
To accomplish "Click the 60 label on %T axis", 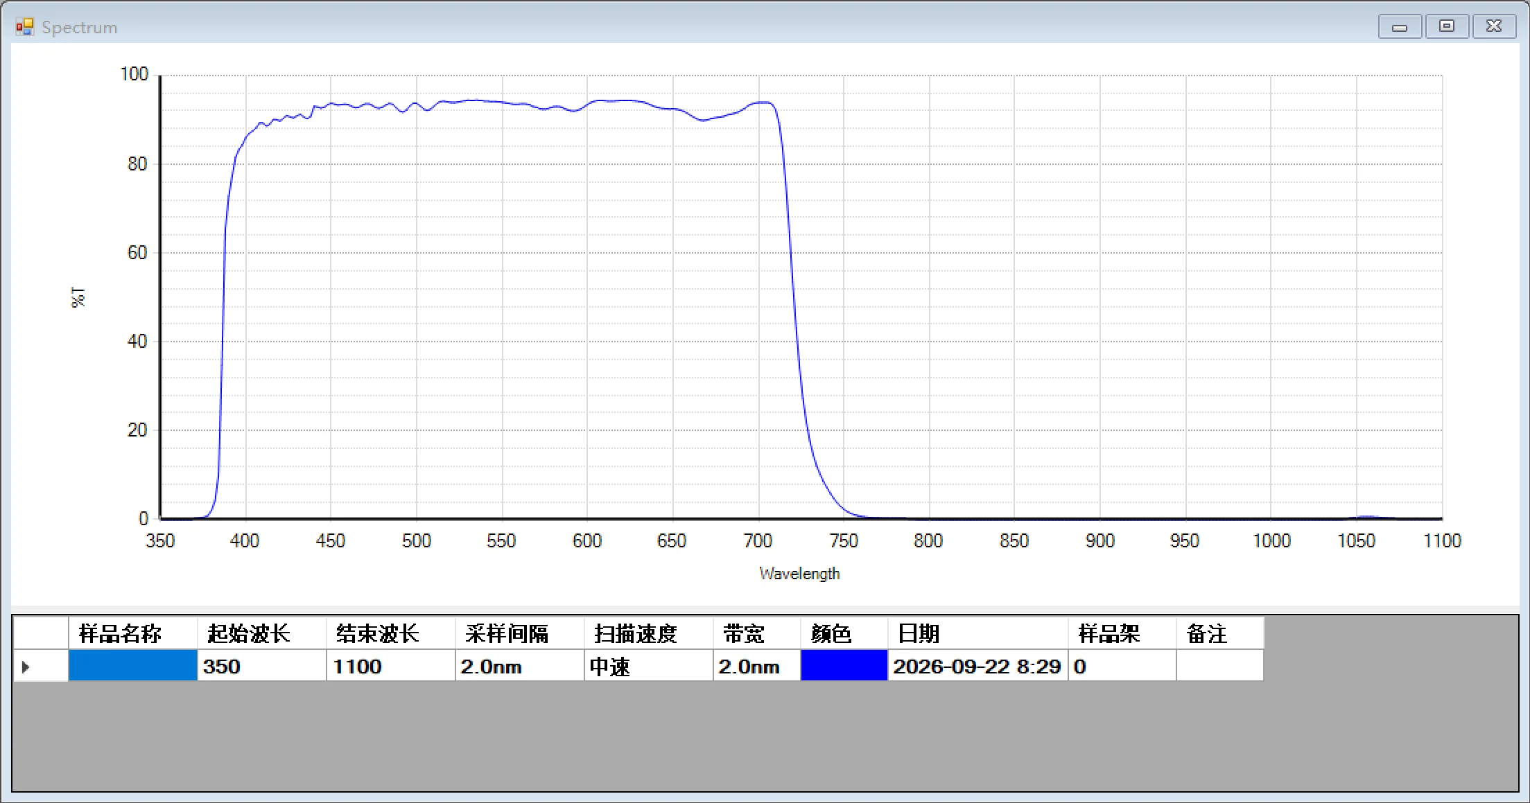I will 137,252.
